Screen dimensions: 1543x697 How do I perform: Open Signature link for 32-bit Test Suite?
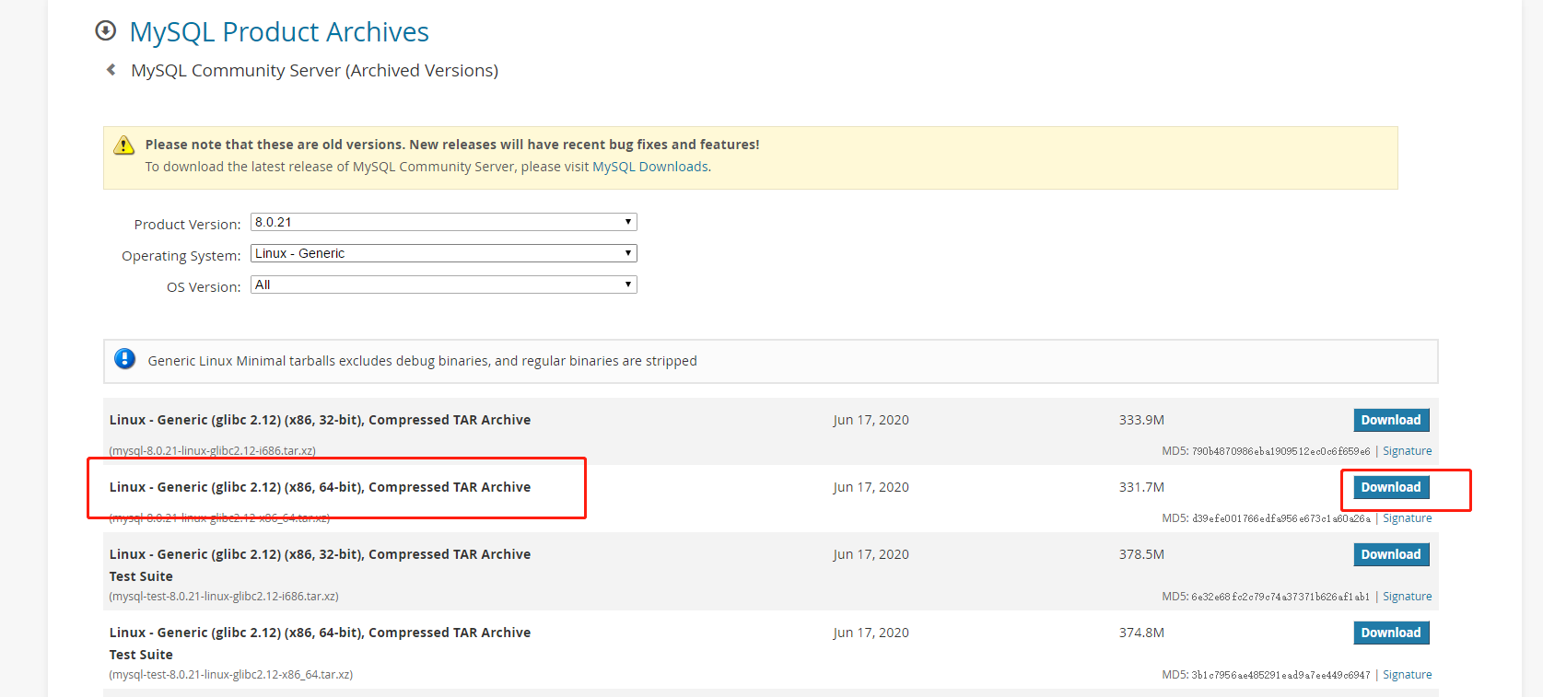[x=1407, y=597]
